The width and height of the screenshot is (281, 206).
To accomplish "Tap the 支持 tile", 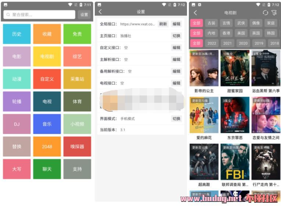I will pos(77,169).
